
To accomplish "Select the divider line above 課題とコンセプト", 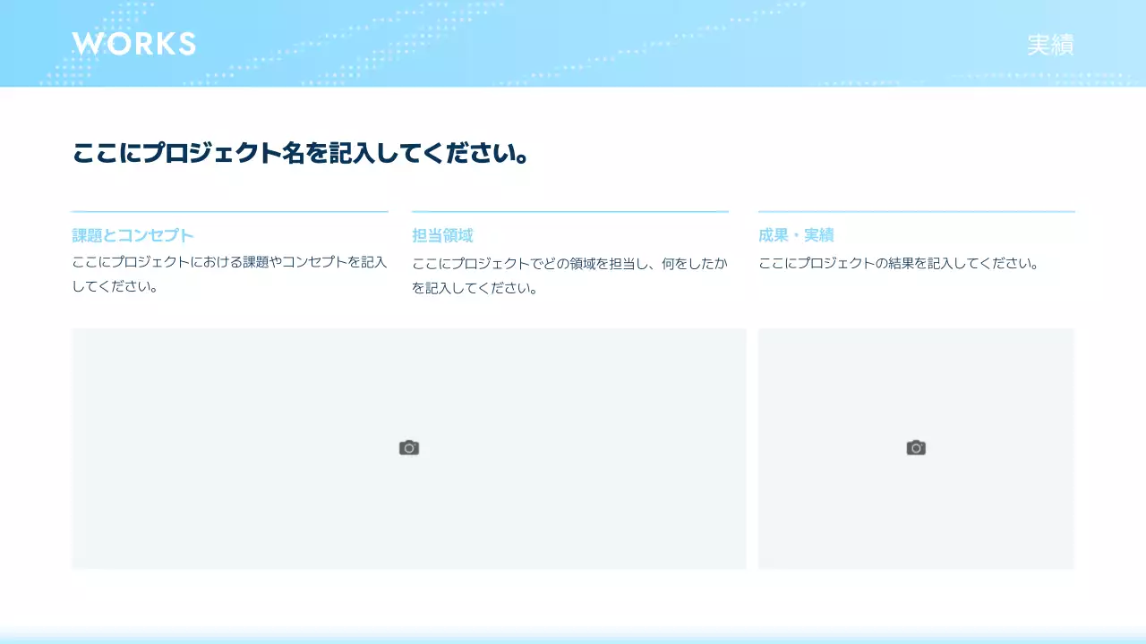I will [229, 212].
